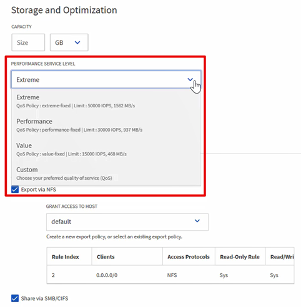Click the Extreme dropdown chevron icon
This screenshot has height=307, width=301.
[190, 79]
